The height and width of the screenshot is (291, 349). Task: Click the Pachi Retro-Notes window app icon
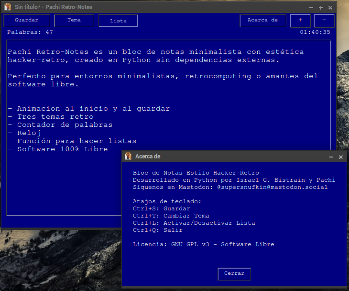pyautogui.click(x=8, y=7)
